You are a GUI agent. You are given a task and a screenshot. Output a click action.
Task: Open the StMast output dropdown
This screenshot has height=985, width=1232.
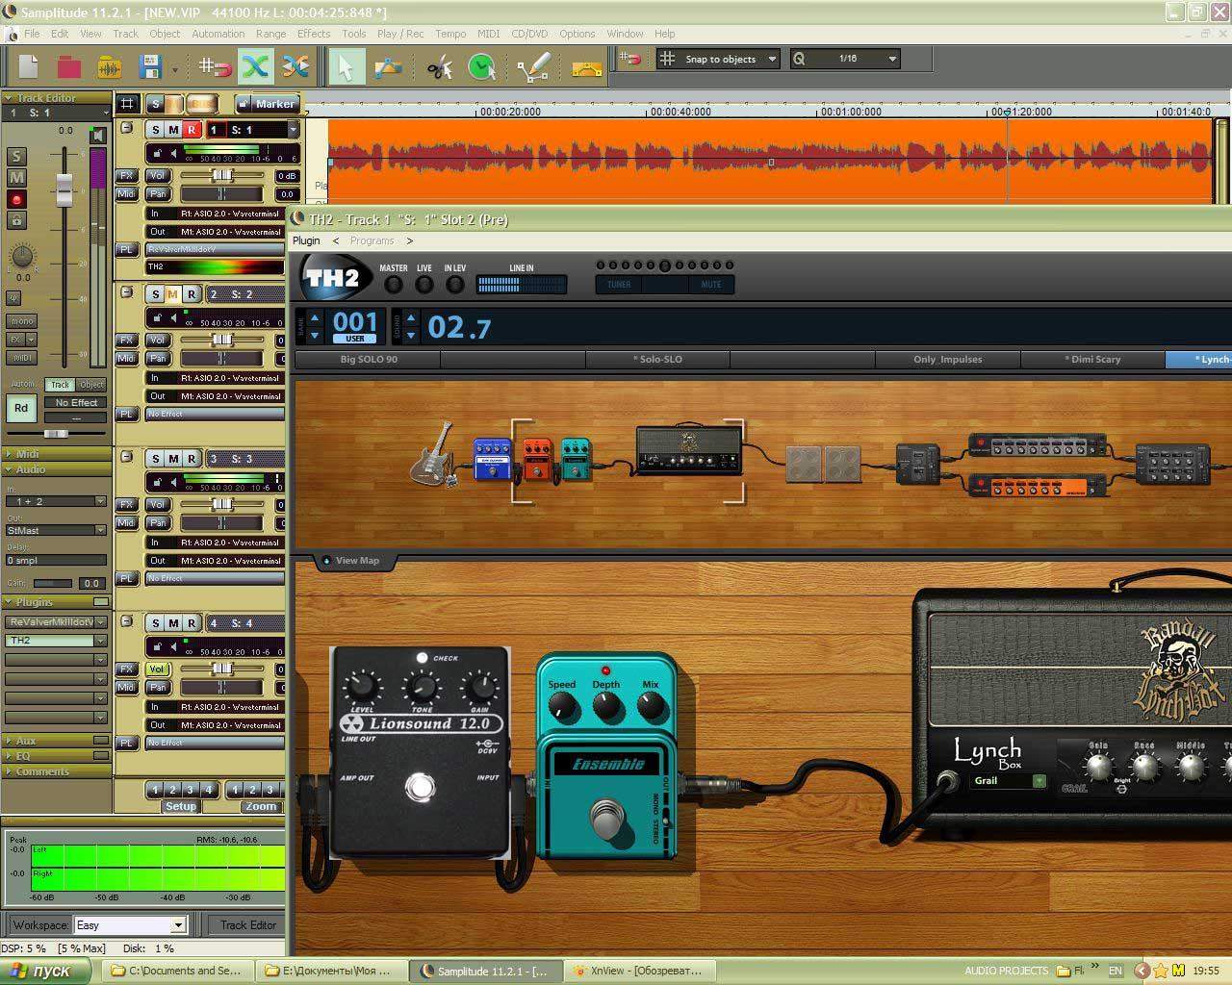coord(100,530)
